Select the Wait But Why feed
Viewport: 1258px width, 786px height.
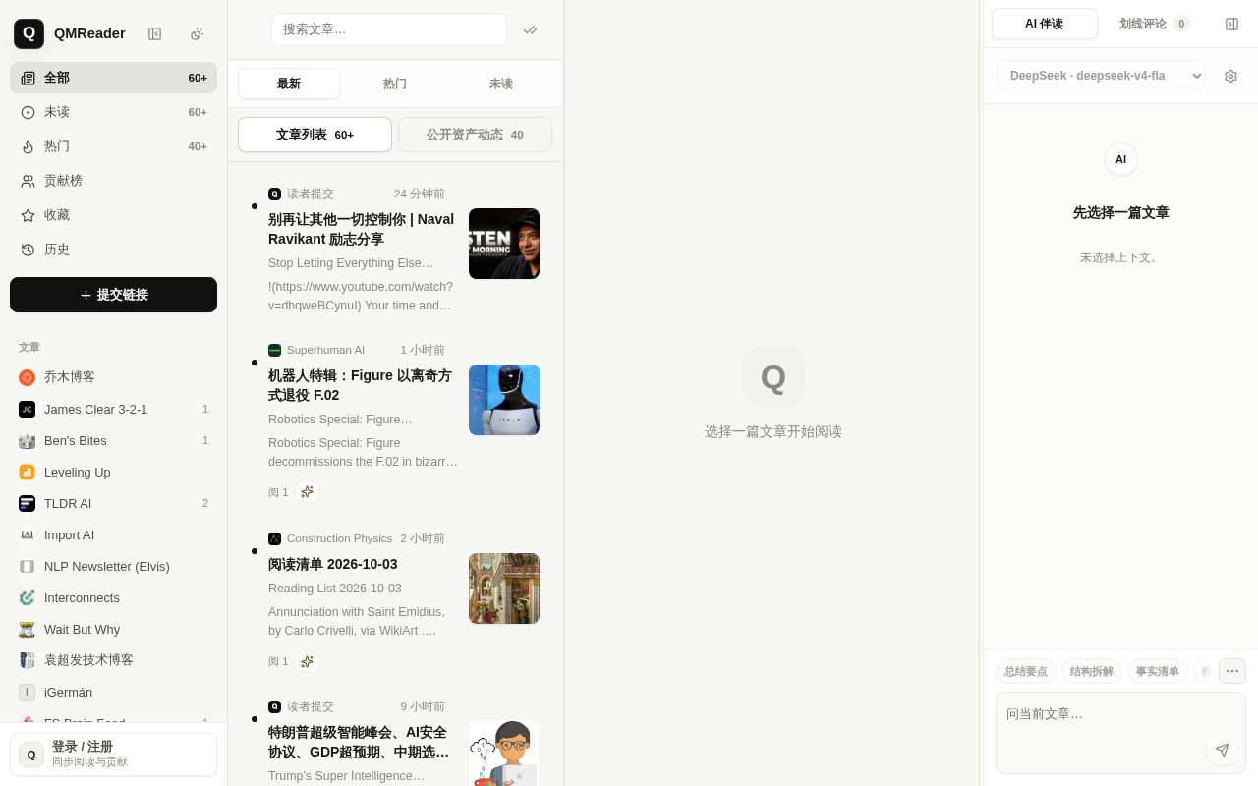coord(113,629)
